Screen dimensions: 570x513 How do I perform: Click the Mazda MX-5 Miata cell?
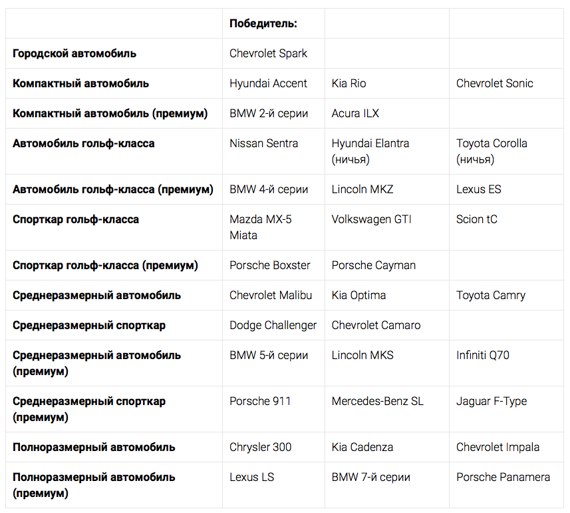(260, 227)
